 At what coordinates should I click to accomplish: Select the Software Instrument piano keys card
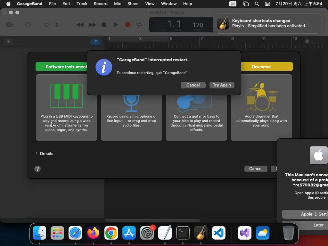tap(67, 108)
